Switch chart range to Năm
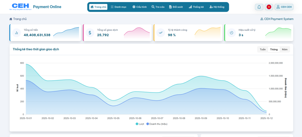Image resolution: width=302 pixels, height=137 pixels. coord(285,50)
